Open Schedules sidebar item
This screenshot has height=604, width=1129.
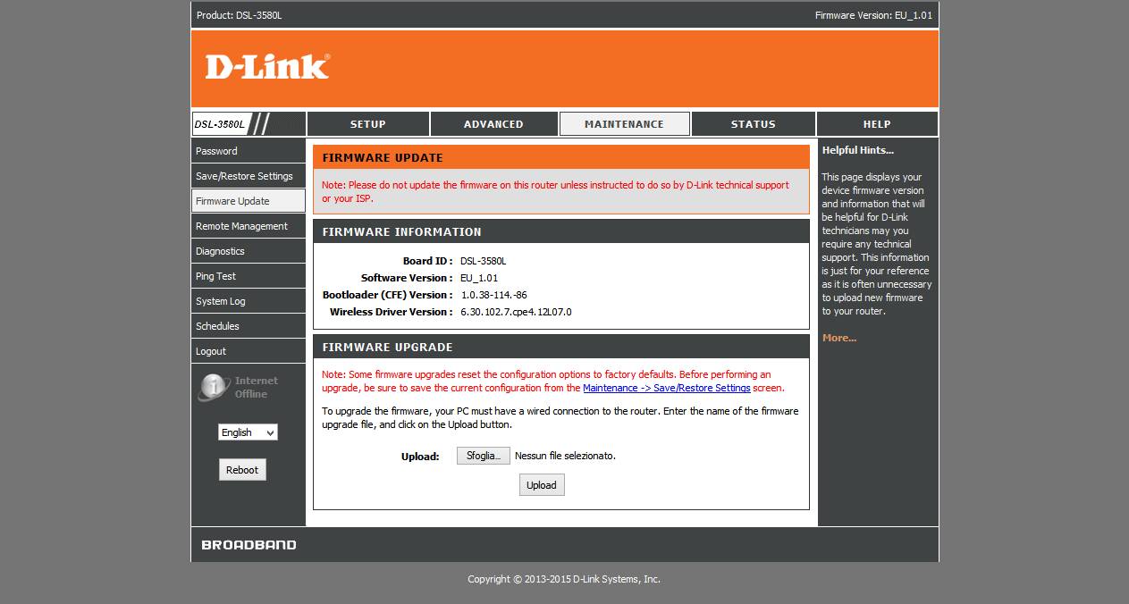click(x=249, y=326)
